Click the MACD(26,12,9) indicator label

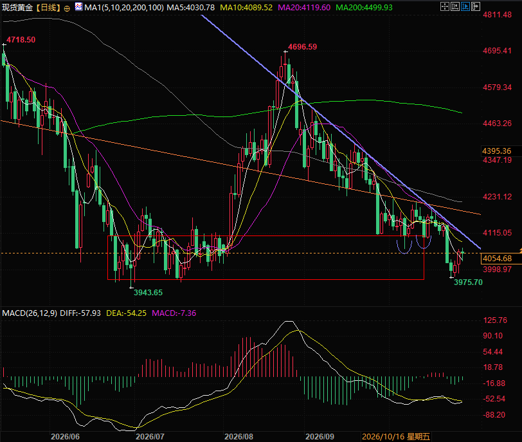click(30, 313)
